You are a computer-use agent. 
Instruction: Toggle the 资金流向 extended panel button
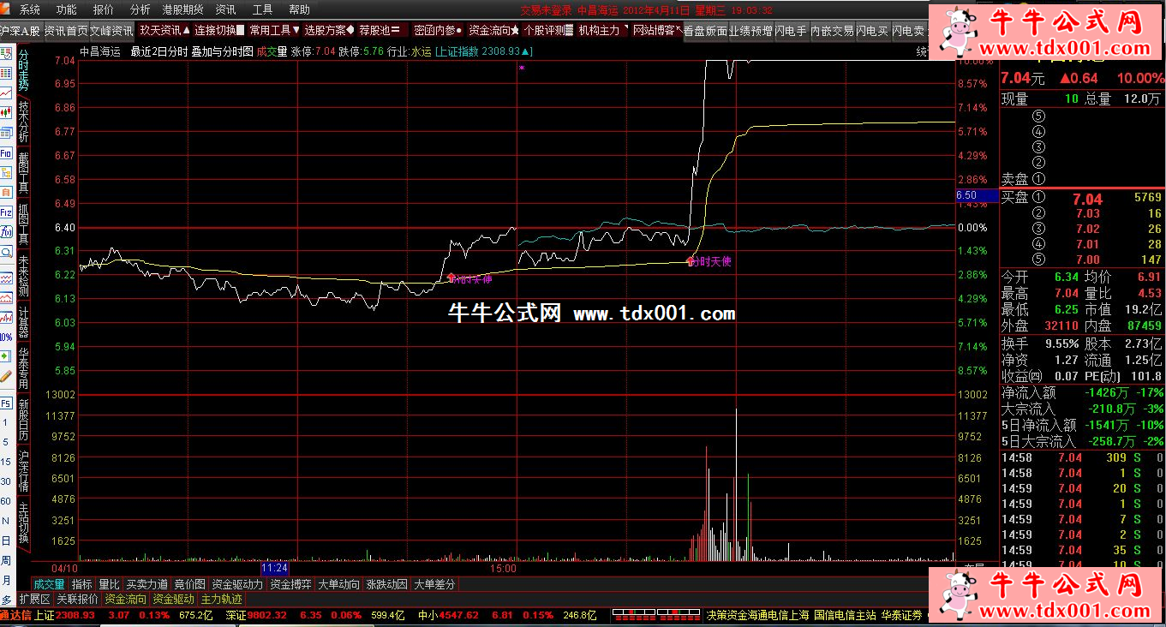pyautogui.click(x=125, y=600)
